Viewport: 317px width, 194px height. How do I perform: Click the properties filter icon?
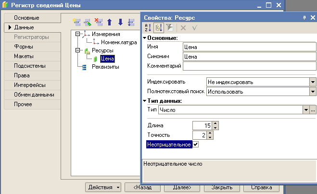tap(169, 28)
